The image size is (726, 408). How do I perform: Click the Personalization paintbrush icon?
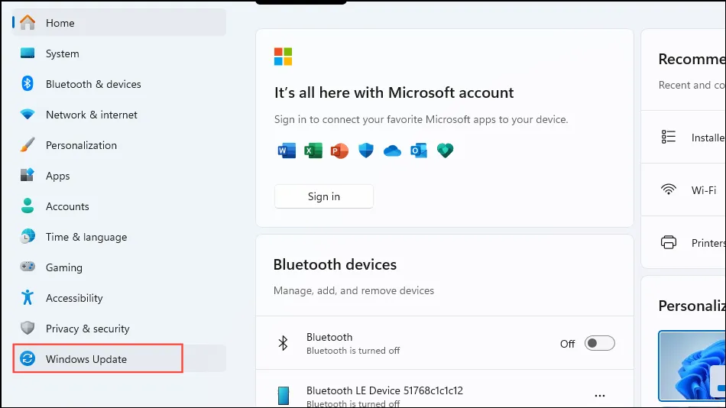[28, 145]
